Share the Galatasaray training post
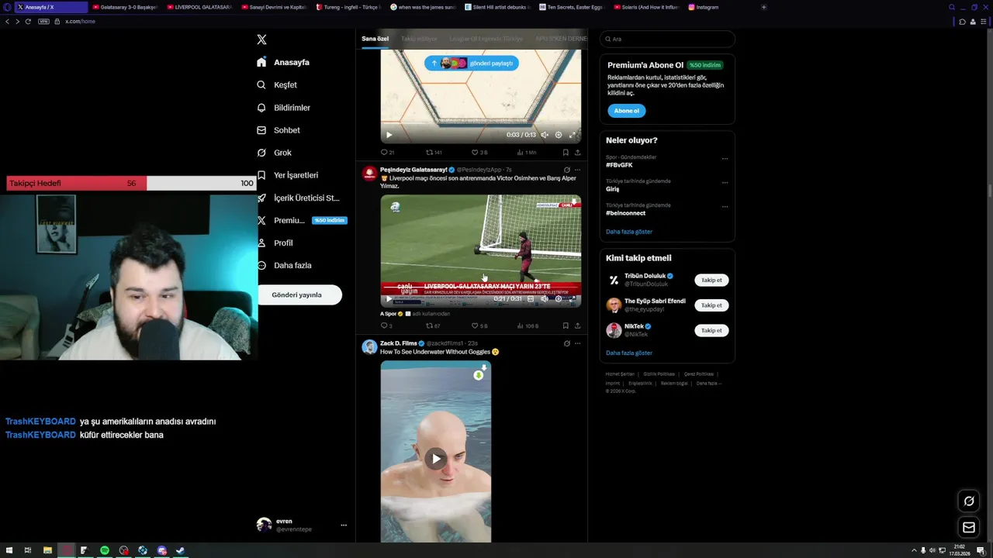The width and height of the screenshot is (993, 558). pos(577,326)
